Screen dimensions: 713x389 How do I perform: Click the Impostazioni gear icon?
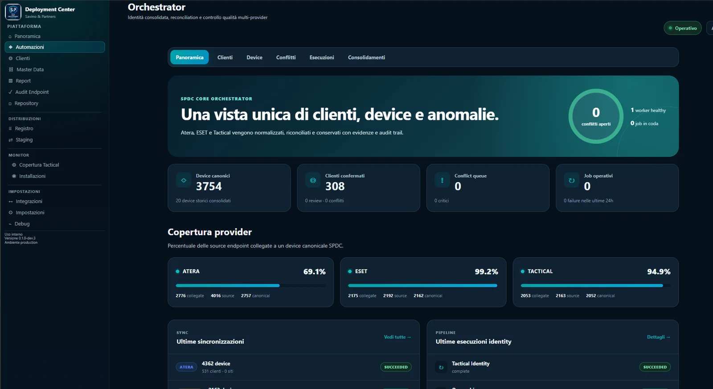(11, 213)
